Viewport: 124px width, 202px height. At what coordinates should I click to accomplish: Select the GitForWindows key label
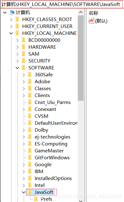tap(52, 158)
